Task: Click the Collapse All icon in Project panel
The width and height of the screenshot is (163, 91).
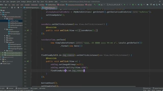Action: click(15, 8)
